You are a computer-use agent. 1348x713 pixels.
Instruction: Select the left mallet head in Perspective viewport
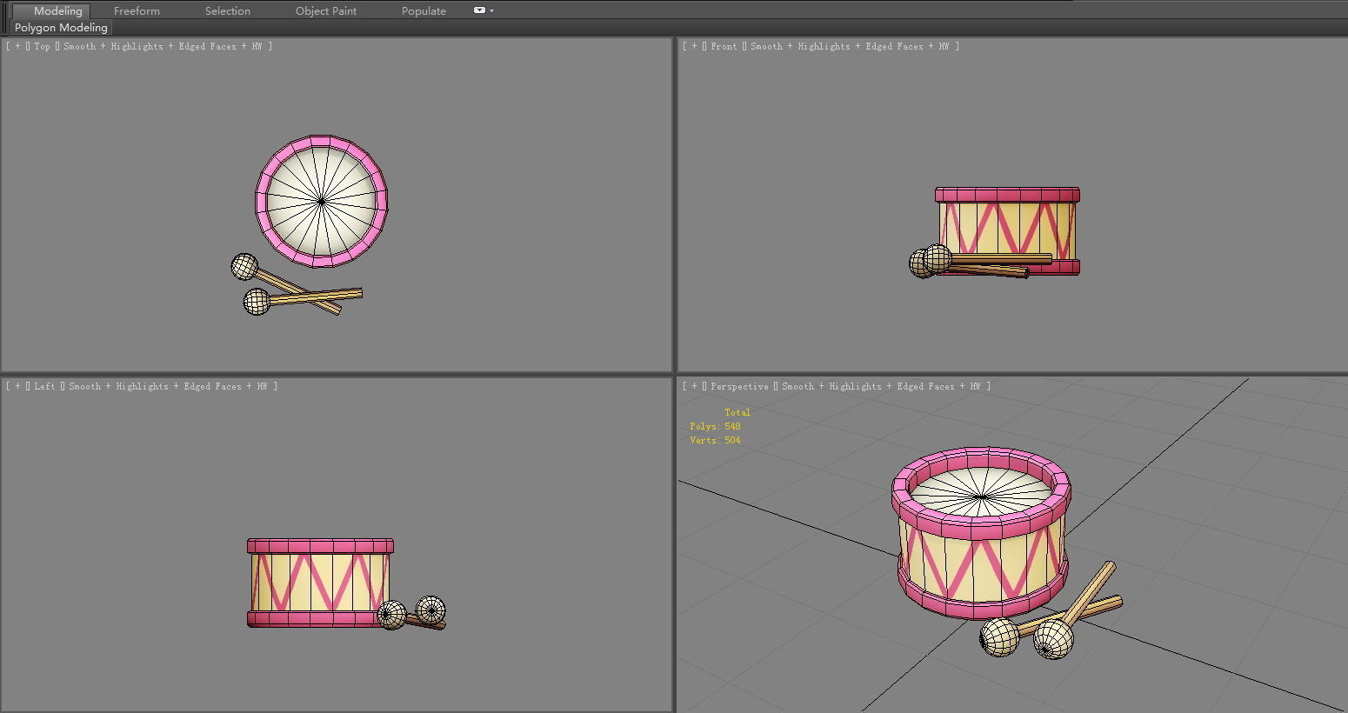[x=999, y=637]
